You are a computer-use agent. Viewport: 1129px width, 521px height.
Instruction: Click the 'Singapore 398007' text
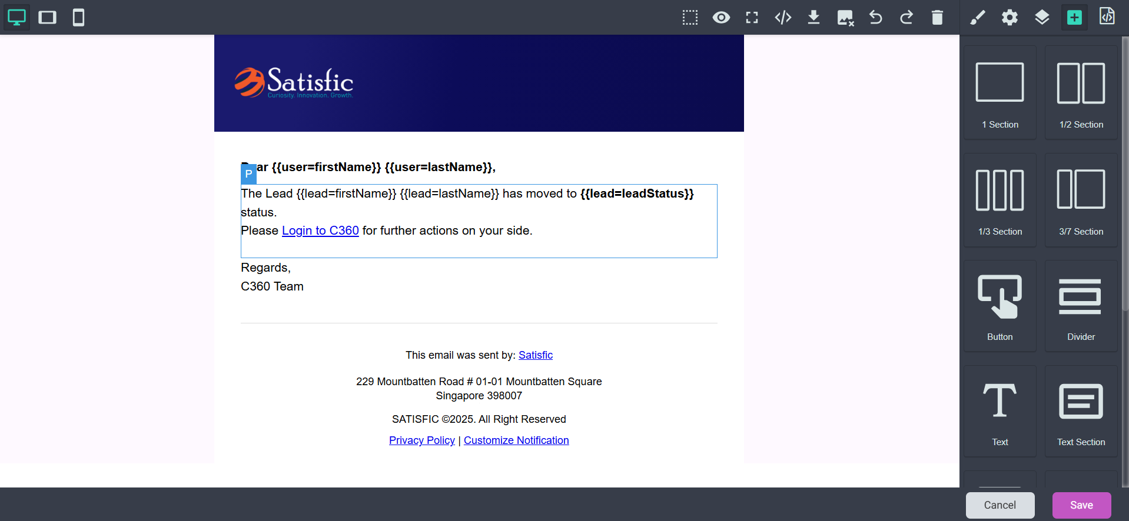pos(479,396)
